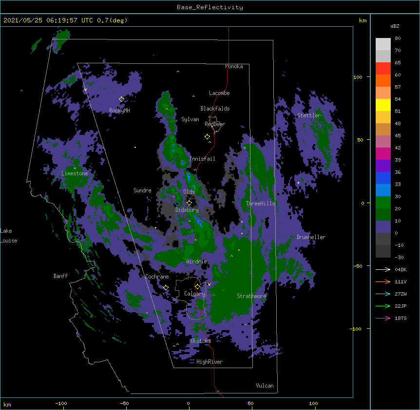Select the bright green 20-30 dBZ swatch
The image size is (420, 410).
tap(383, 203)
